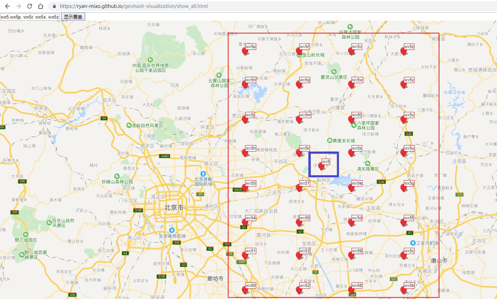The image size is (497, 299).
Task: Click the wx5y map marker
Action: pos(404,85)
